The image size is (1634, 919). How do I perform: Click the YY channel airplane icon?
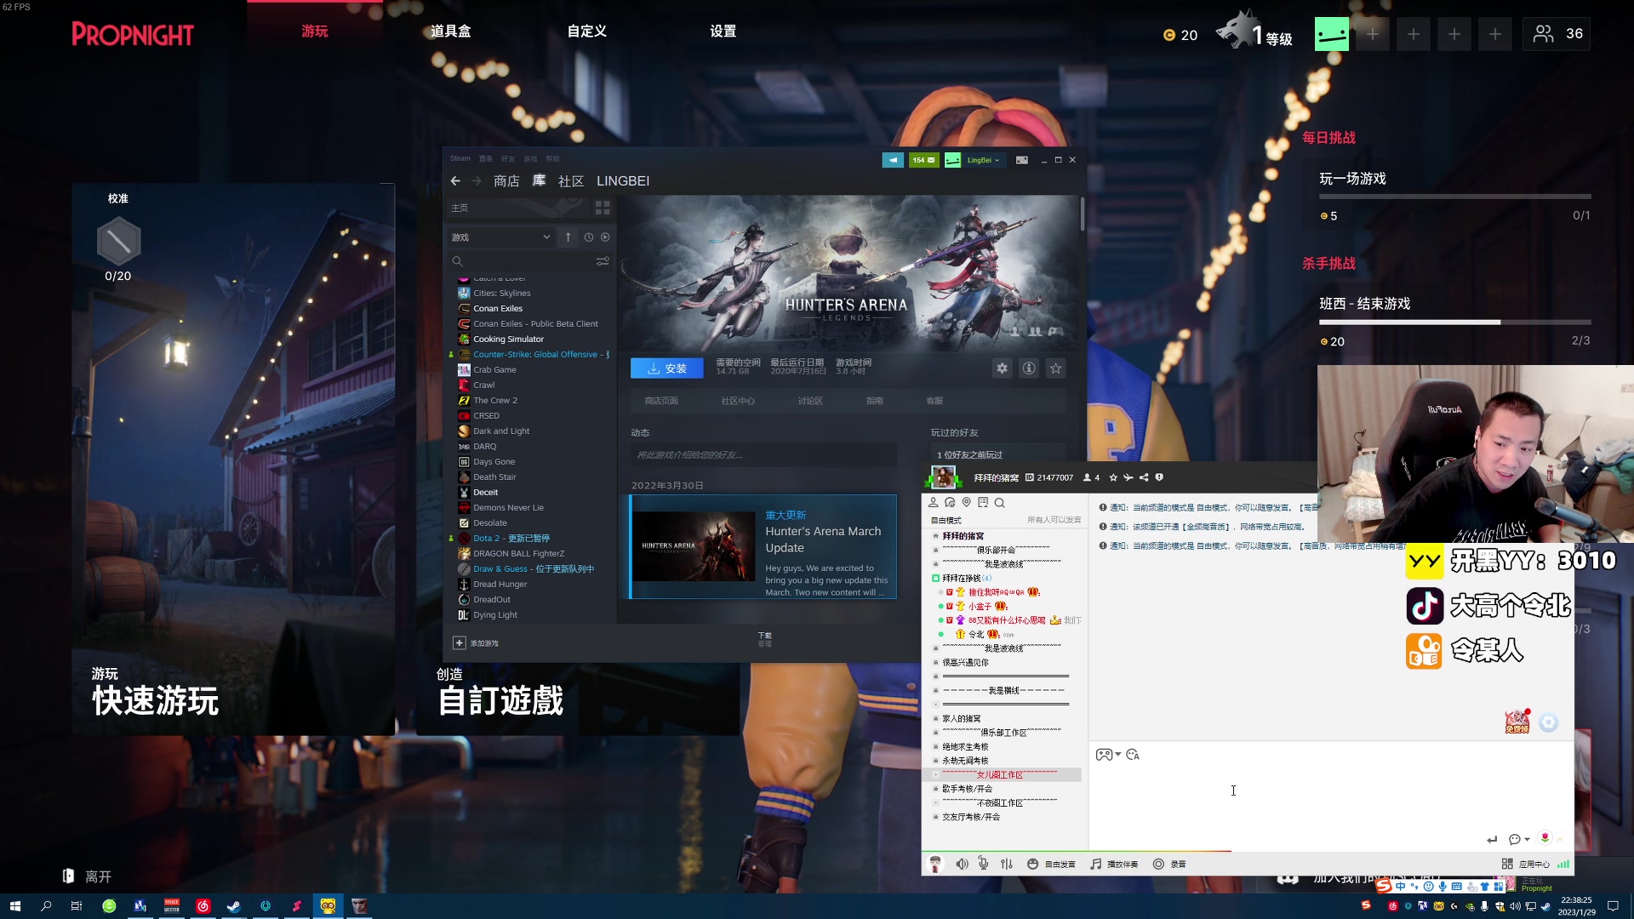coord(1128,477)
